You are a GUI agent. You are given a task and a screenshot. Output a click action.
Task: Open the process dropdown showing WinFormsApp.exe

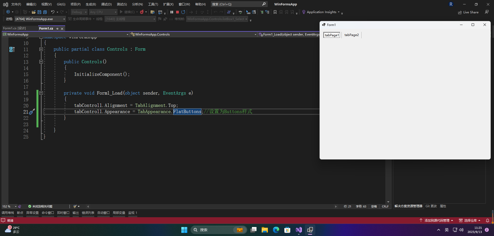tap(40, 19)
